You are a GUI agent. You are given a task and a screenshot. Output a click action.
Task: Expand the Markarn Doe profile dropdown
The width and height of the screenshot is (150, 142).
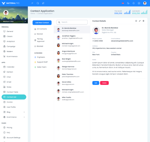pos(25,22)
